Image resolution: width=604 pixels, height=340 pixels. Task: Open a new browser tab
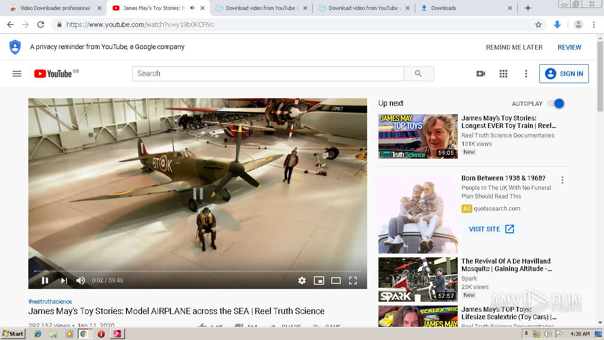(528, 8)
